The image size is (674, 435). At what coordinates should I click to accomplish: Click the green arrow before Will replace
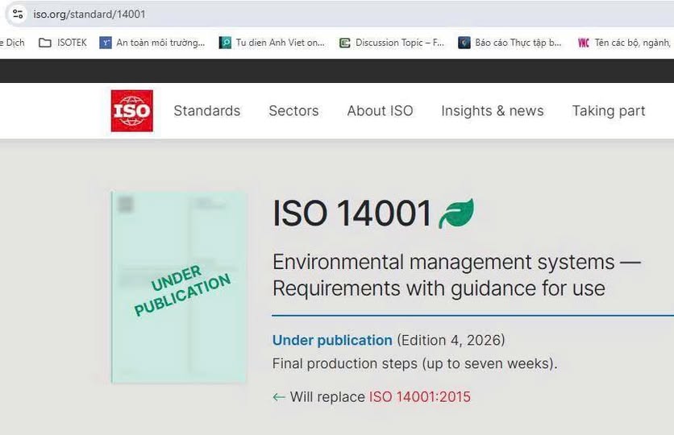pos(278,397)
